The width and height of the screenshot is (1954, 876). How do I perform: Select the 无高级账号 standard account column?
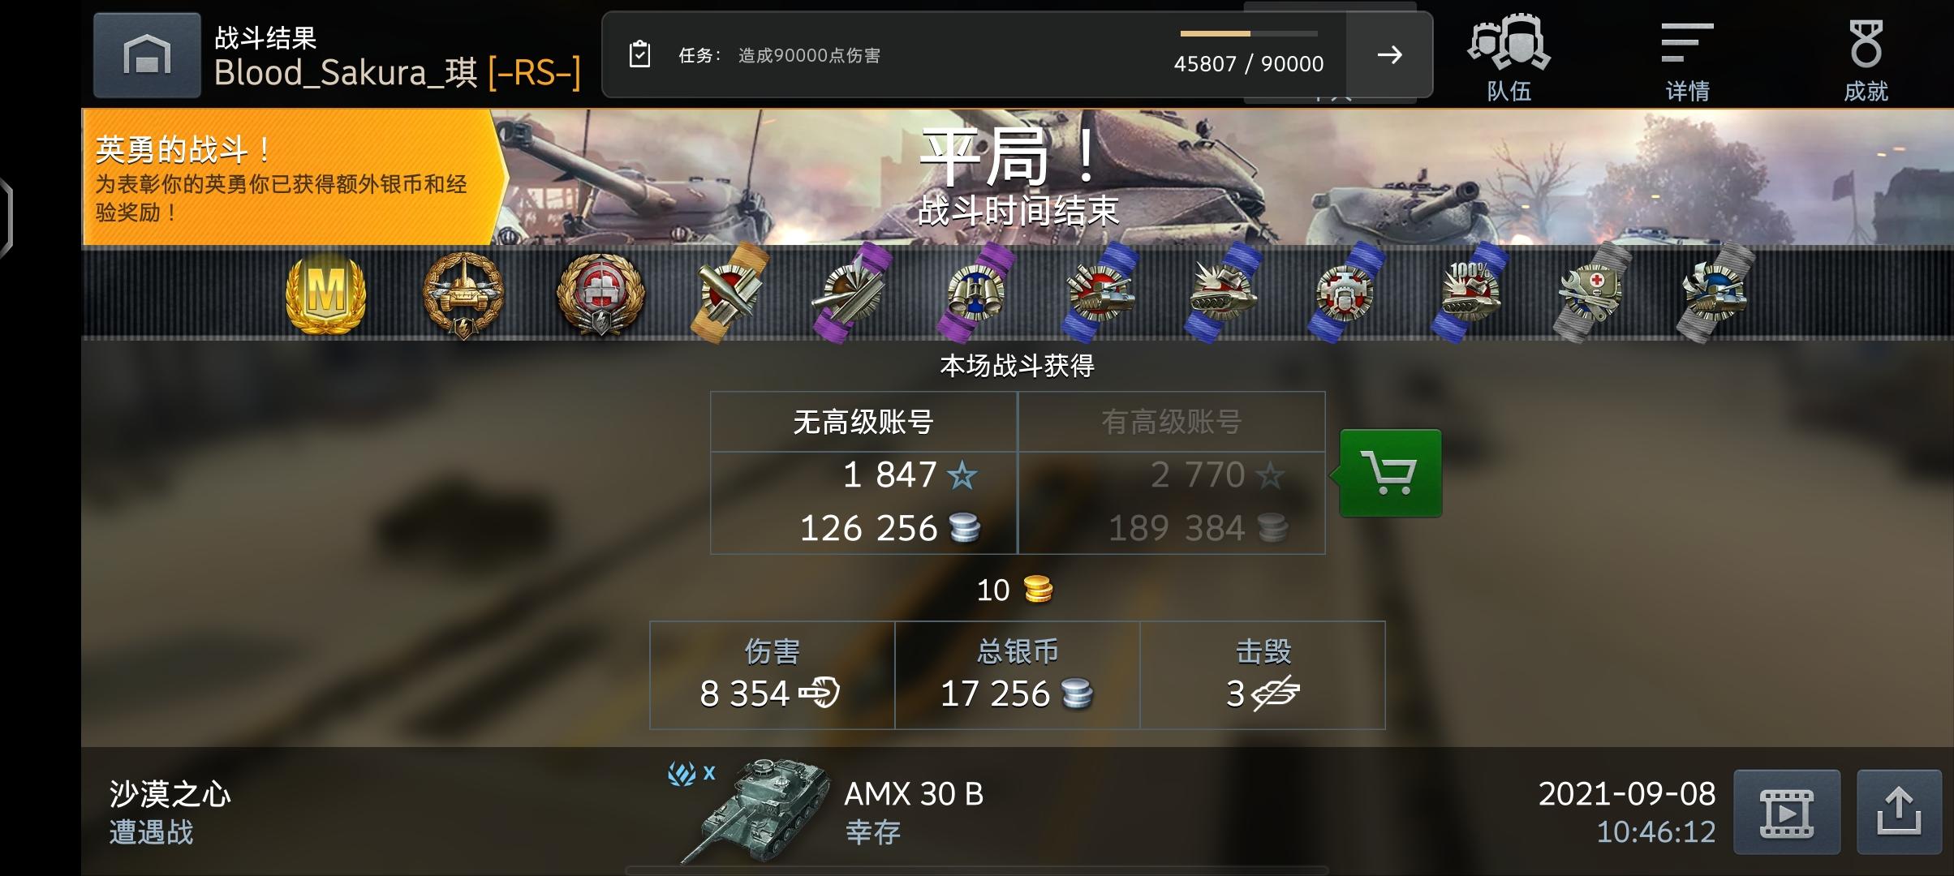863,473
